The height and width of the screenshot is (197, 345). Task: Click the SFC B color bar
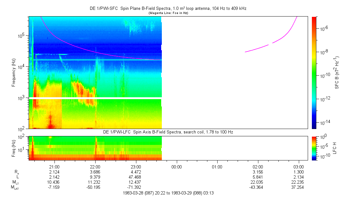[314, 72]
